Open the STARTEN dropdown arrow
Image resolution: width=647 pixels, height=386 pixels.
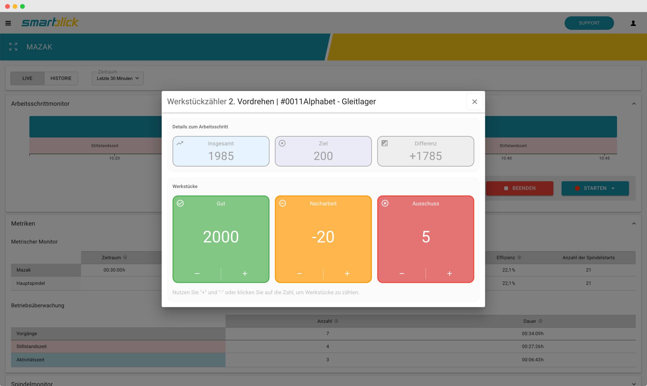[x=613, y=188]
